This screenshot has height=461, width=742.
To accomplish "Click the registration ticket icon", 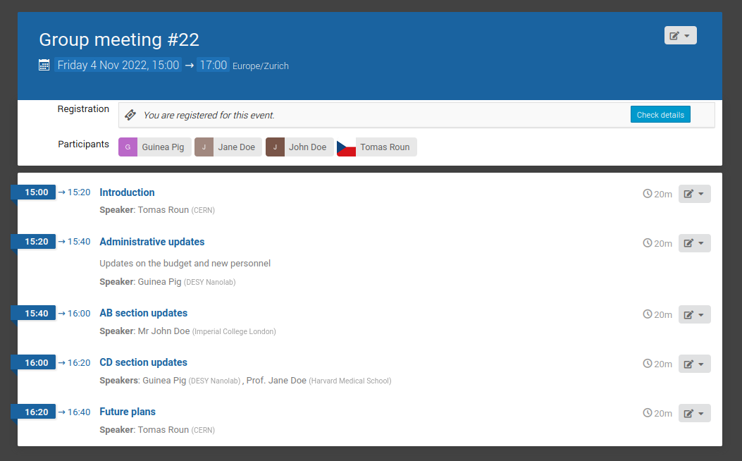I will coord(130,114).
